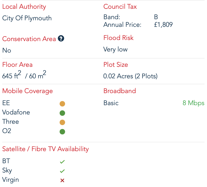This screenshot has width=207, height=187.
Task: Click the City Of Plymouth text
Action: click(27, 18)
